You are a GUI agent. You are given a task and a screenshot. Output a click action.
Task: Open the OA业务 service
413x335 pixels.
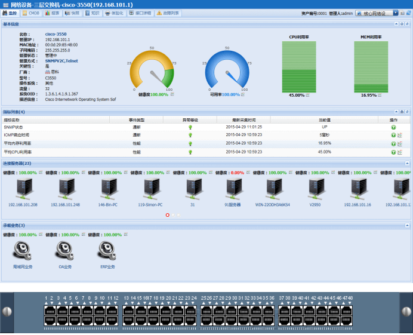(x=65, y=255)
